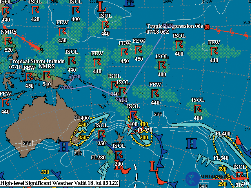Click the yellow 330 turbulence label

[45, 172]
